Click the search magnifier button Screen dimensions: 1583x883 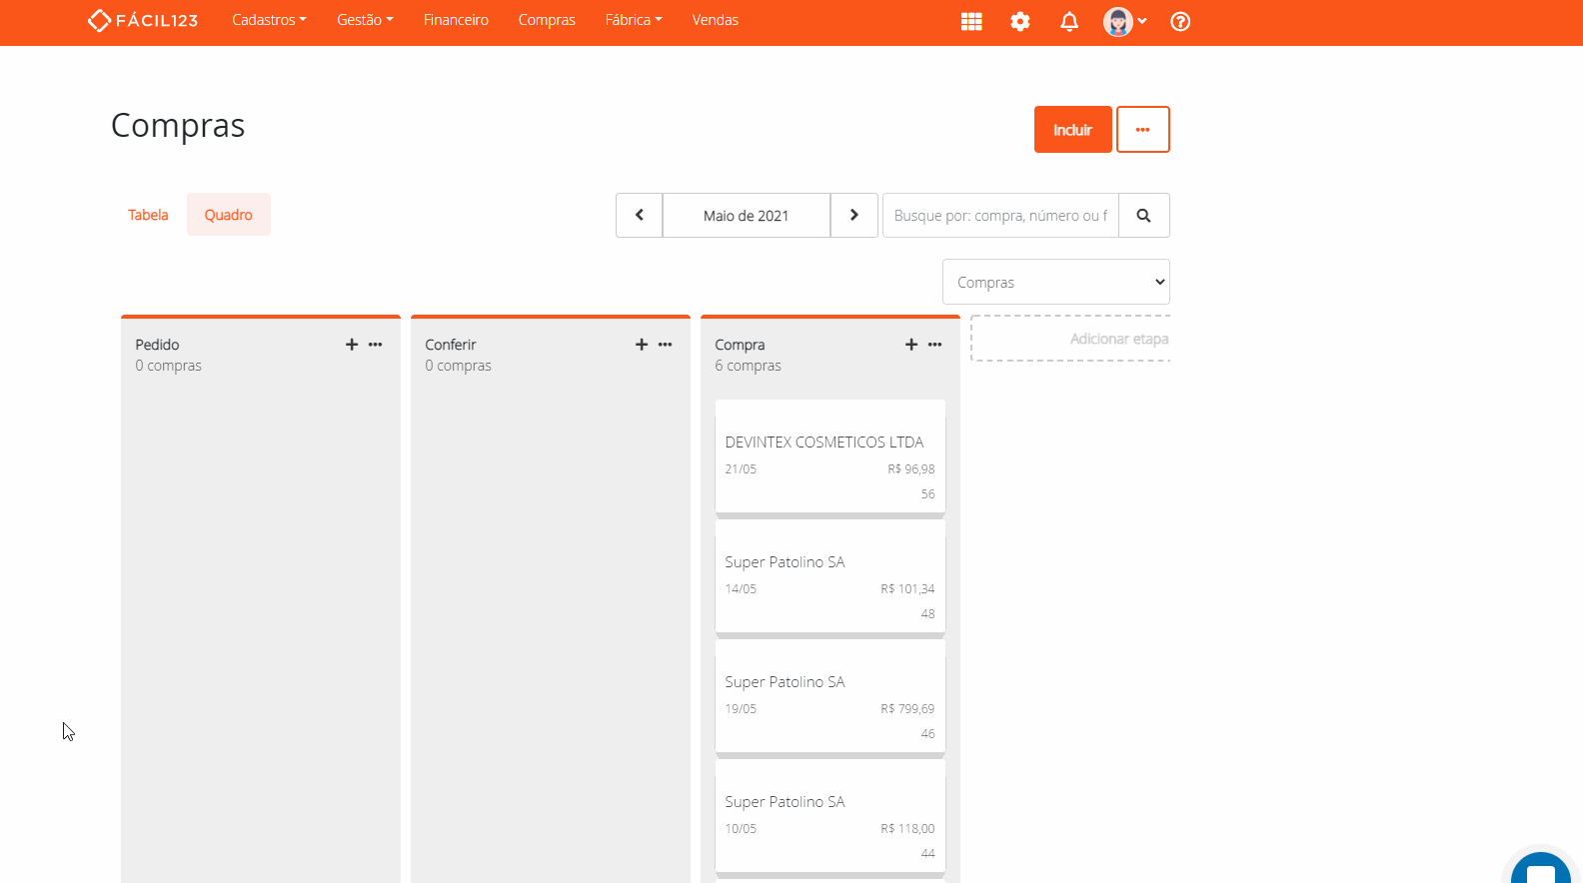1143,216
